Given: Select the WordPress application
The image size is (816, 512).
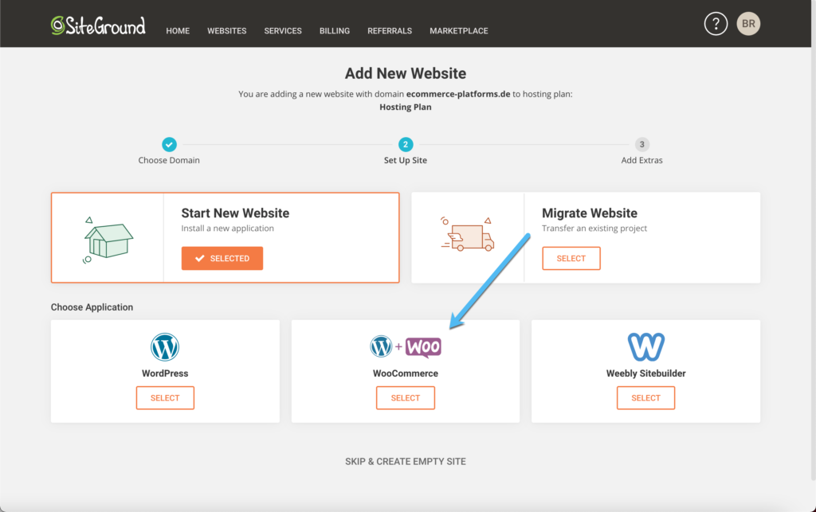Looking at the screenshot, I should (x=165, y=397).
